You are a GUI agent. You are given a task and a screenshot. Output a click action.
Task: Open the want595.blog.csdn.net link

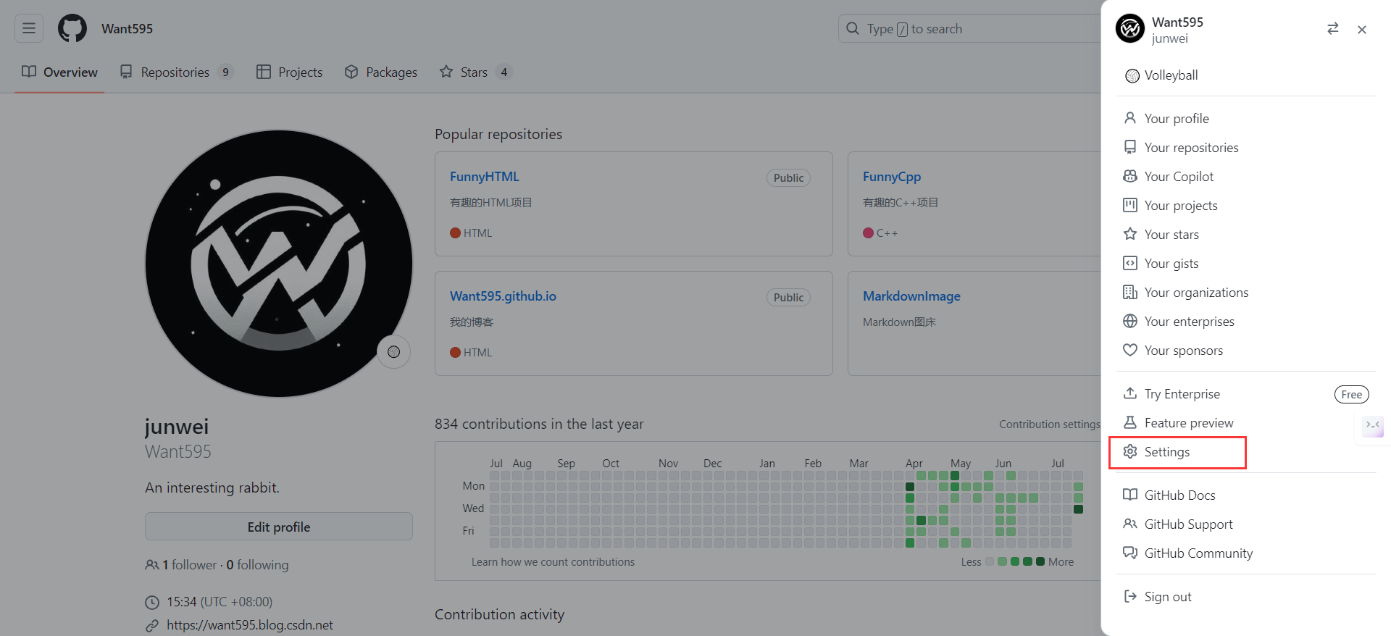pos(250,624)
